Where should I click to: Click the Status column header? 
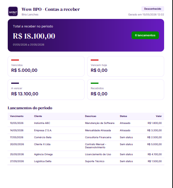coord(124,116)
